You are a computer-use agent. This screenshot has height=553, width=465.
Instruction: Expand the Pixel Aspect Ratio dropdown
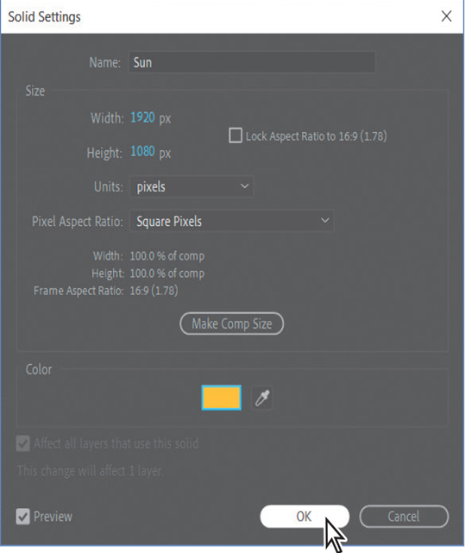[232, 221]
